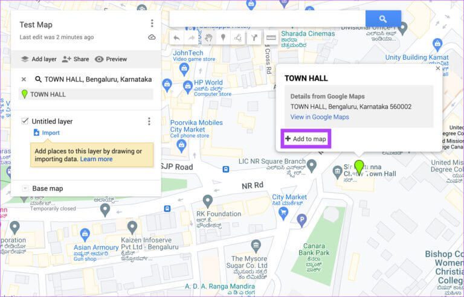Image resolution: width=464 pixels, height=297 pixels.
Task: Click the NR Rd road label
Action: point(253,185)
